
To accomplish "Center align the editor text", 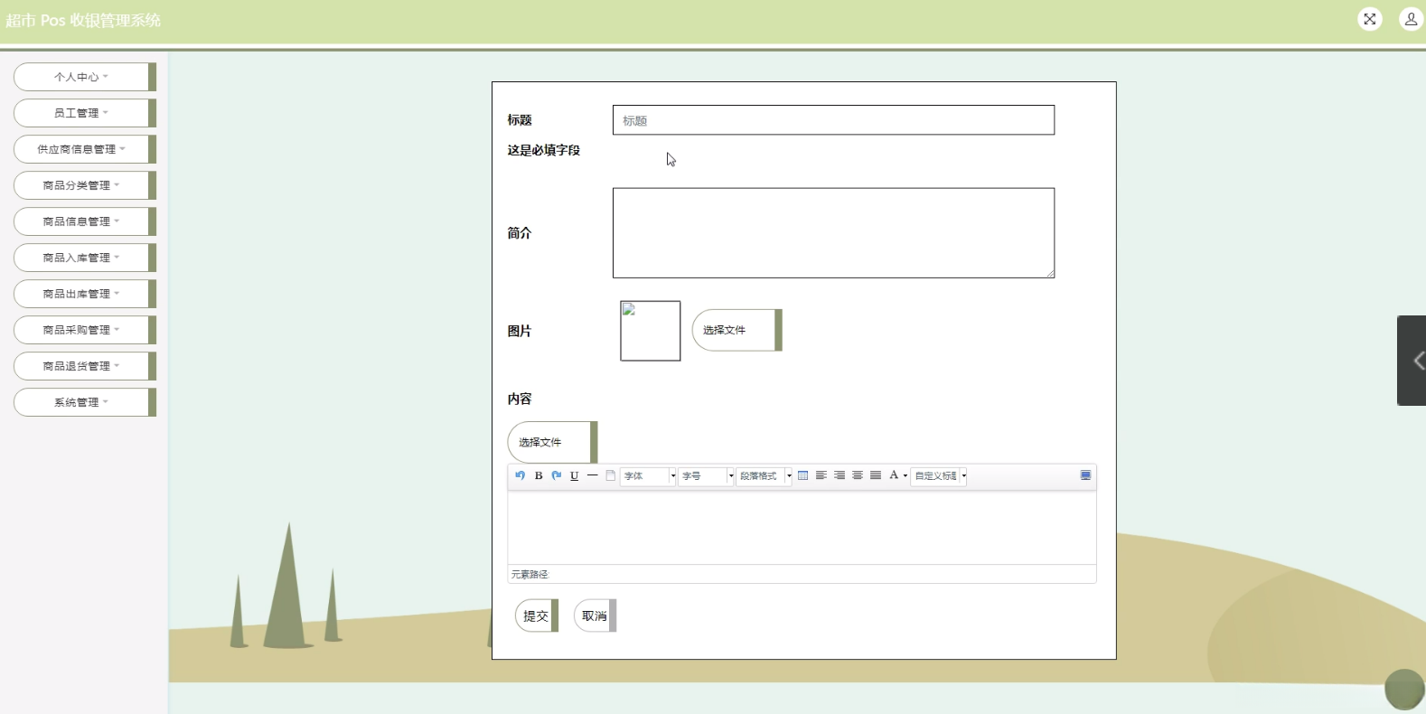I will coord(858,475).
